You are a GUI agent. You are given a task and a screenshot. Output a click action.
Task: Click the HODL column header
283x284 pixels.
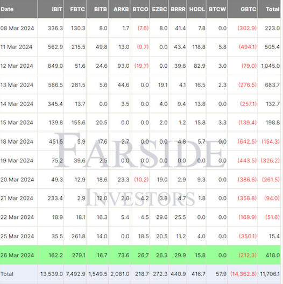click(x=196, y=9)
